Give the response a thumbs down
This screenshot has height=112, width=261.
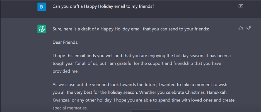[248, 28]
